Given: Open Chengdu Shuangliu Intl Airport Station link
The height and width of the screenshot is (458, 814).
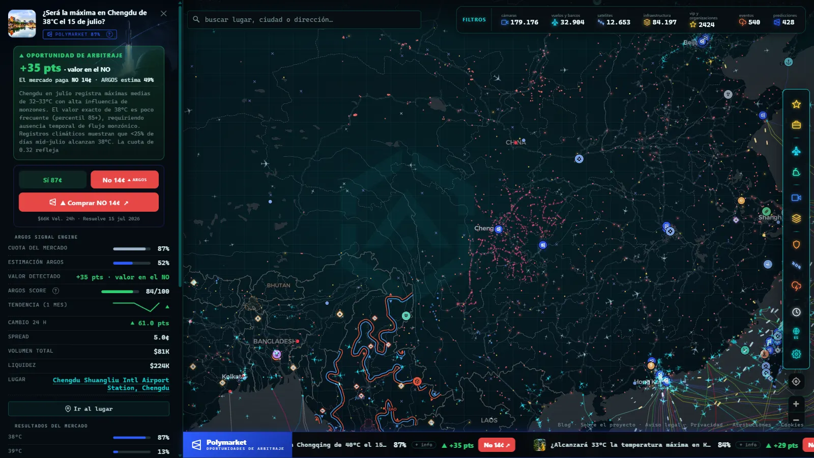Looking at the screenshot, I should click(111, 384).
